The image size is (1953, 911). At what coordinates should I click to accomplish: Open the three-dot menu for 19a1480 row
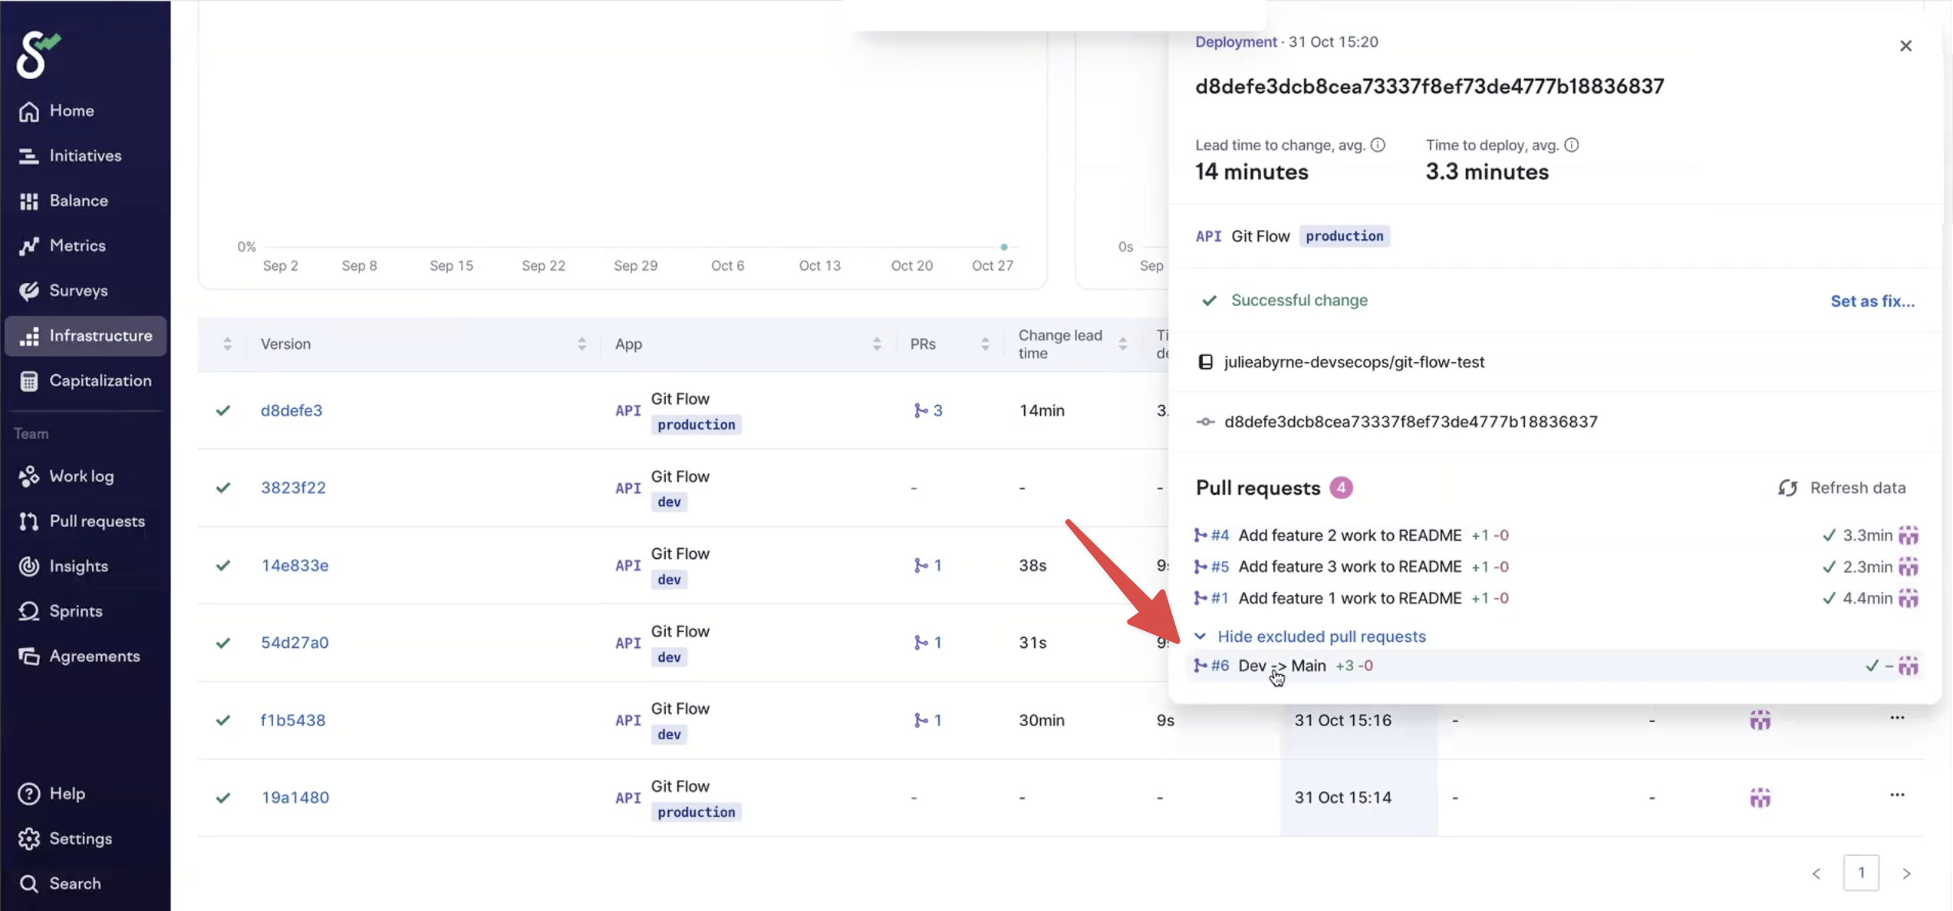pyautogui.click(x=1897, y=794)
